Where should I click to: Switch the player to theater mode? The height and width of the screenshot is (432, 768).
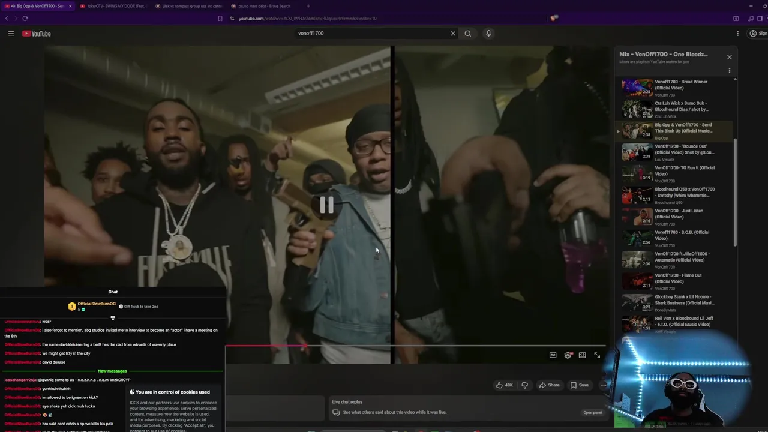tap(582, 355)
